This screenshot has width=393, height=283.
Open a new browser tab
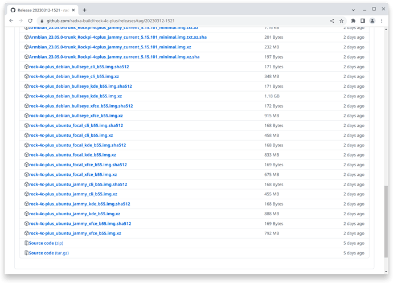[x=84, y=10]
